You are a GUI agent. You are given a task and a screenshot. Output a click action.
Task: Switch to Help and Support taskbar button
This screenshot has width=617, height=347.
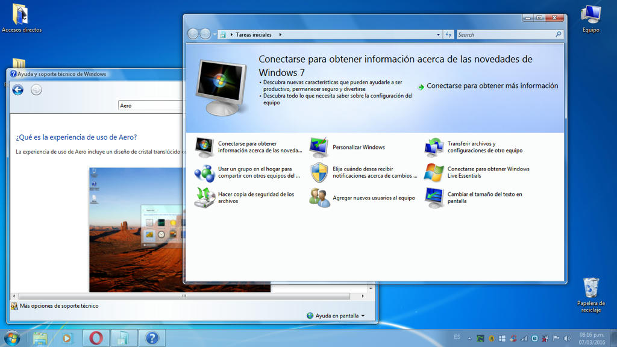[x=152, y=338]
